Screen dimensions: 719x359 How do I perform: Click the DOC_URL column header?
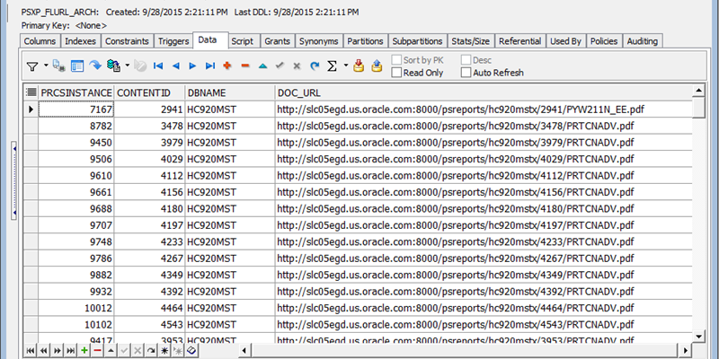pyautogui.click(x=484, y=93)
